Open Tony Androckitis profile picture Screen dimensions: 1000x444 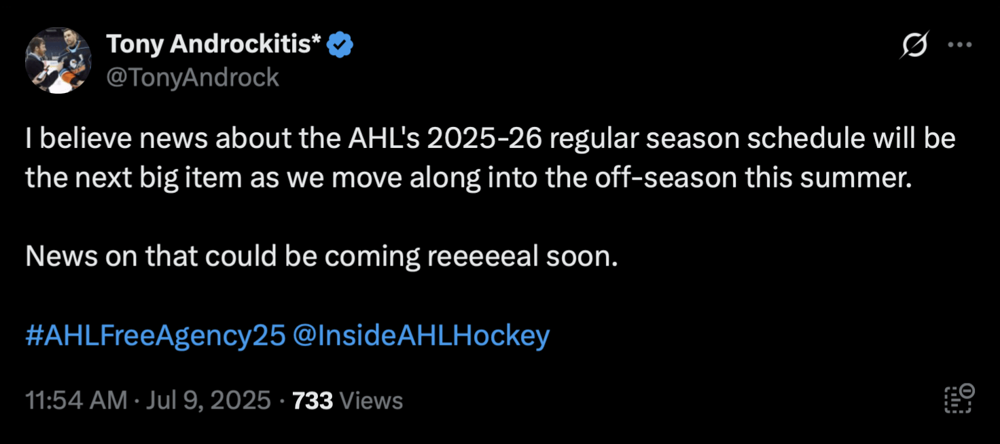[x=58, y=60]
